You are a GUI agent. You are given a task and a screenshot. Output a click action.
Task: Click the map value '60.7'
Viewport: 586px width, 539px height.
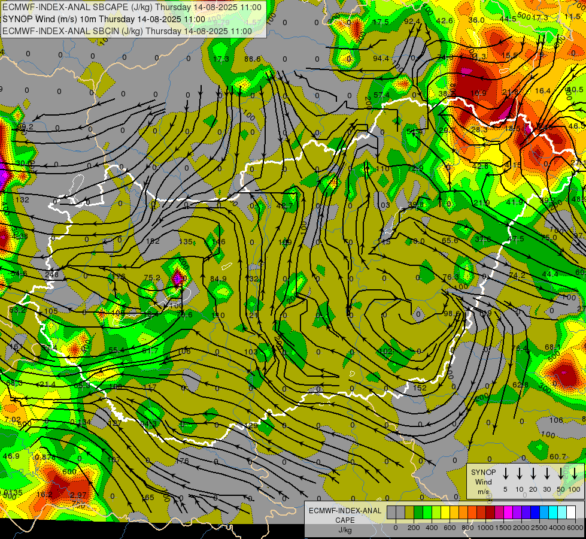[558, 457]
